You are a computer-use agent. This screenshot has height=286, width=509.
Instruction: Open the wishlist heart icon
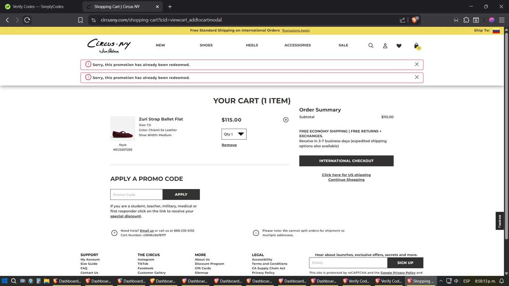(399, 45)
